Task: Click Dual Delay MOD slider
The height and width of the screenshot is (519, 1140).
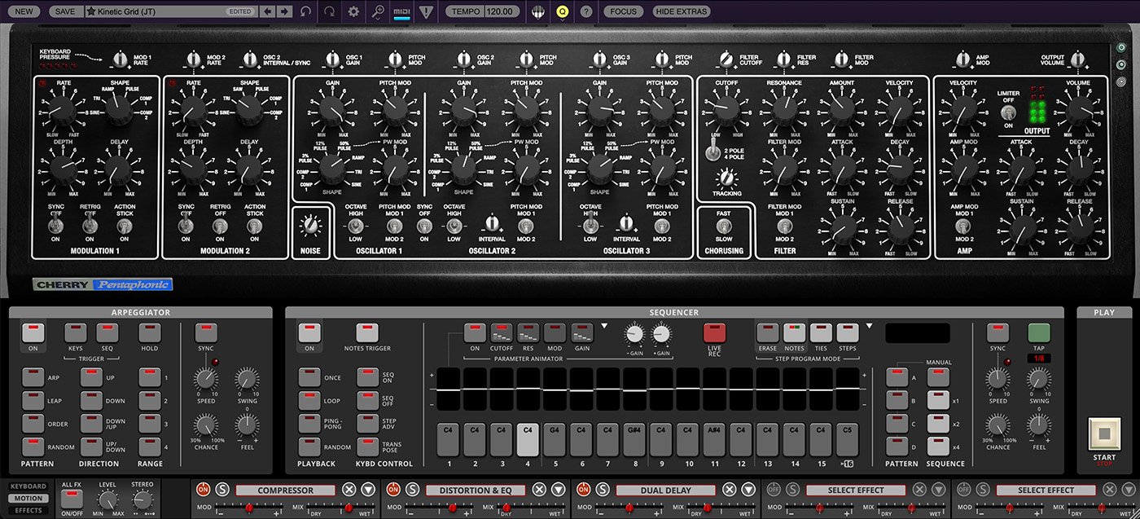Action: coord(631,508)
